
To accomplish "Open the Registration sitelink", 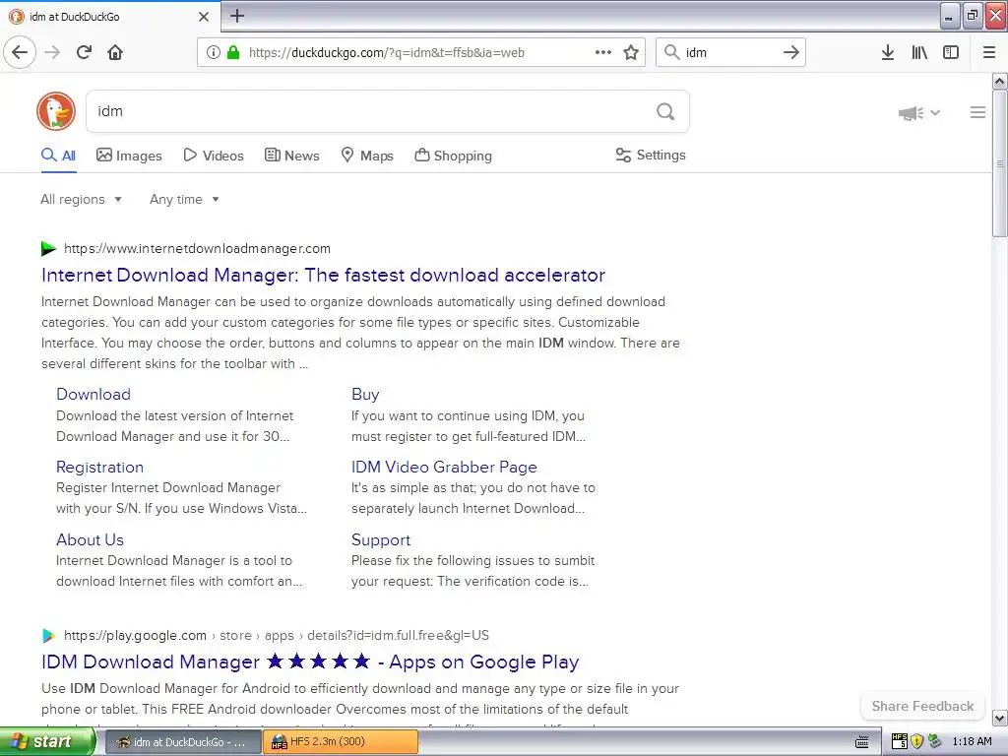I will (99, 468).
